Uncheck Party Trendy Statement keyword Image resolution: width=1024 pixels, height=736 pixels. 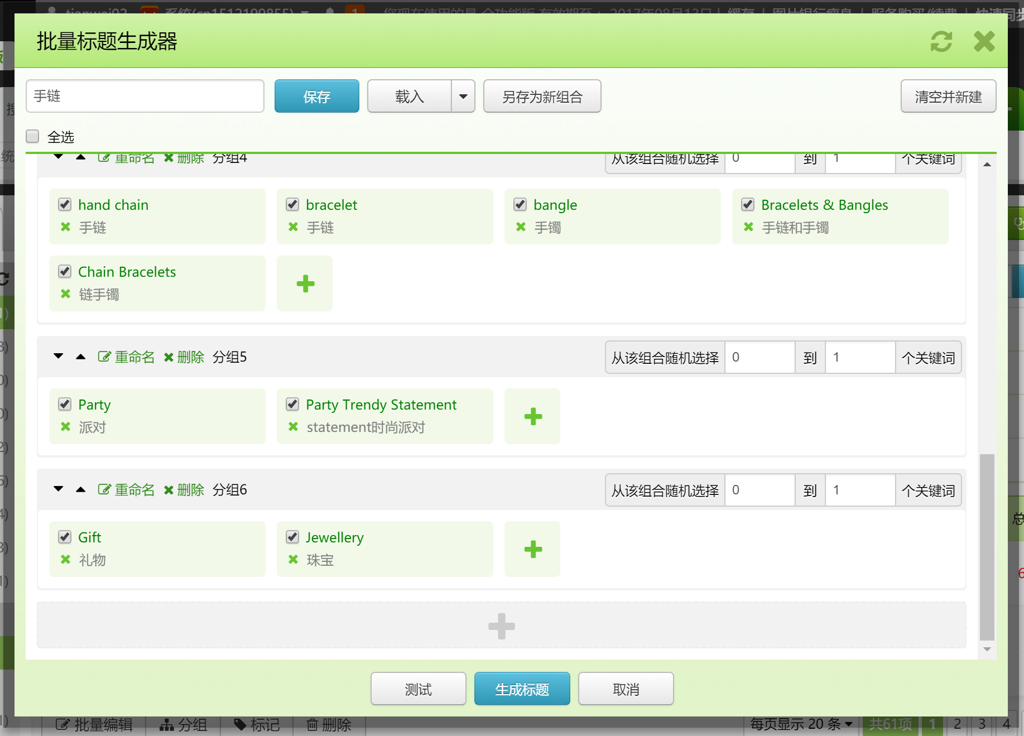coord(292,405)
